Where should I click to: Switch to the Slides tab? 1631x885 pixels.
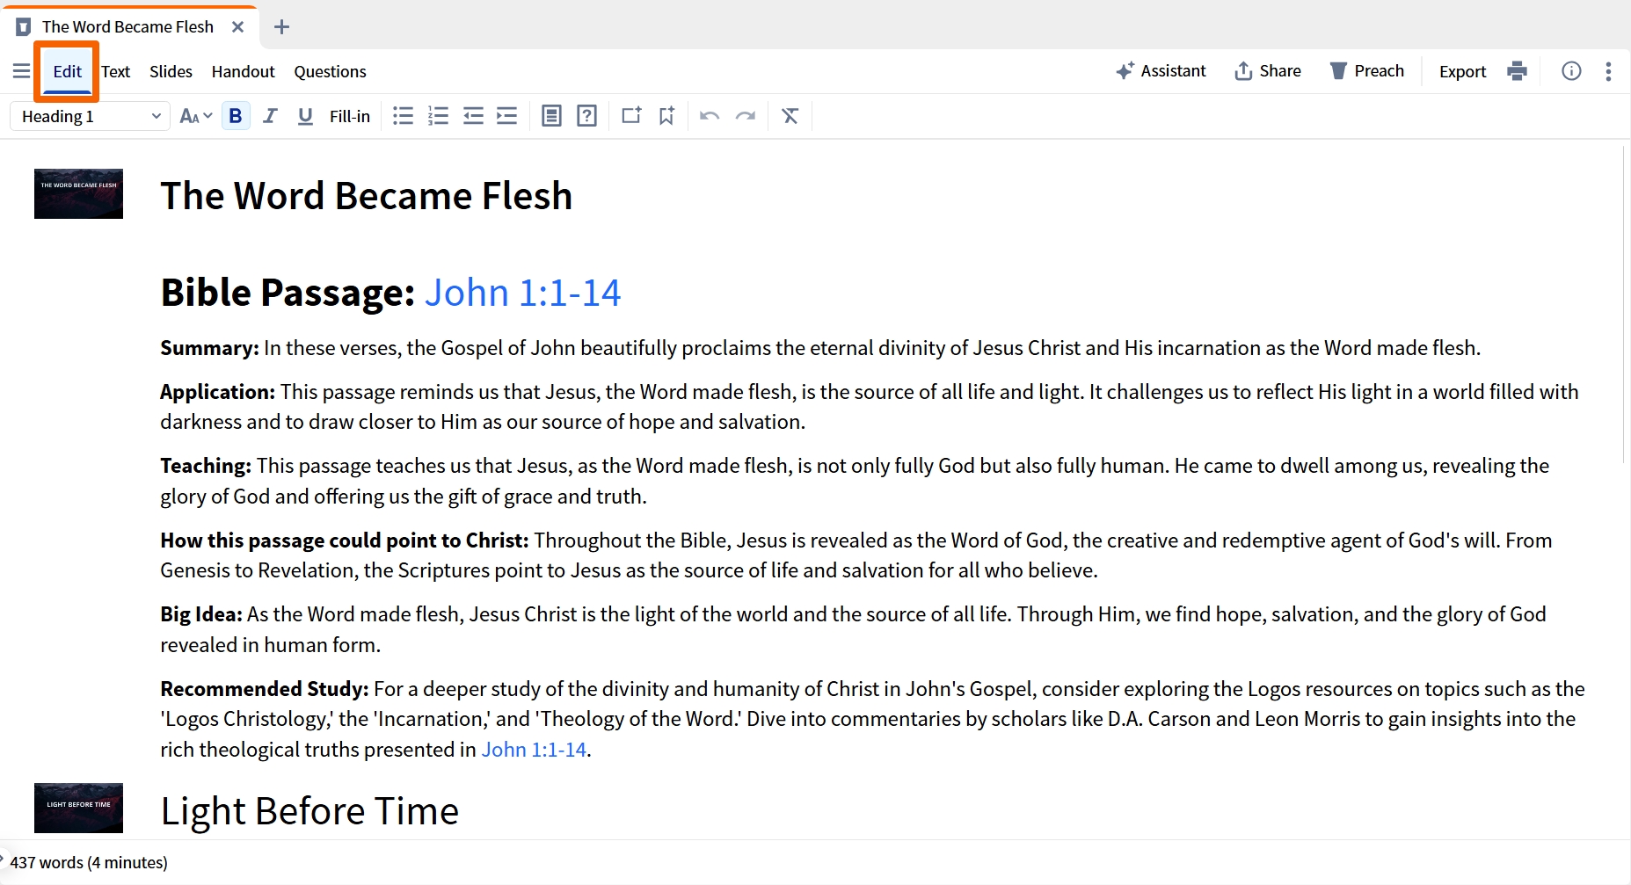click(171, 71)
